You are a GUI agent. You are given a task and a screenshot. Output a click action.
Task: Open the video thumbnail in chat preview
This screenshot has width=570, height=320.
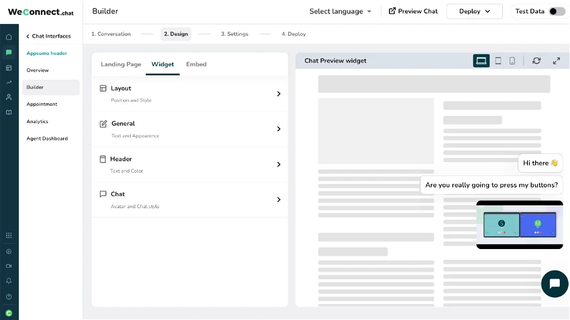pyautogui.click(x=520, y=224)
